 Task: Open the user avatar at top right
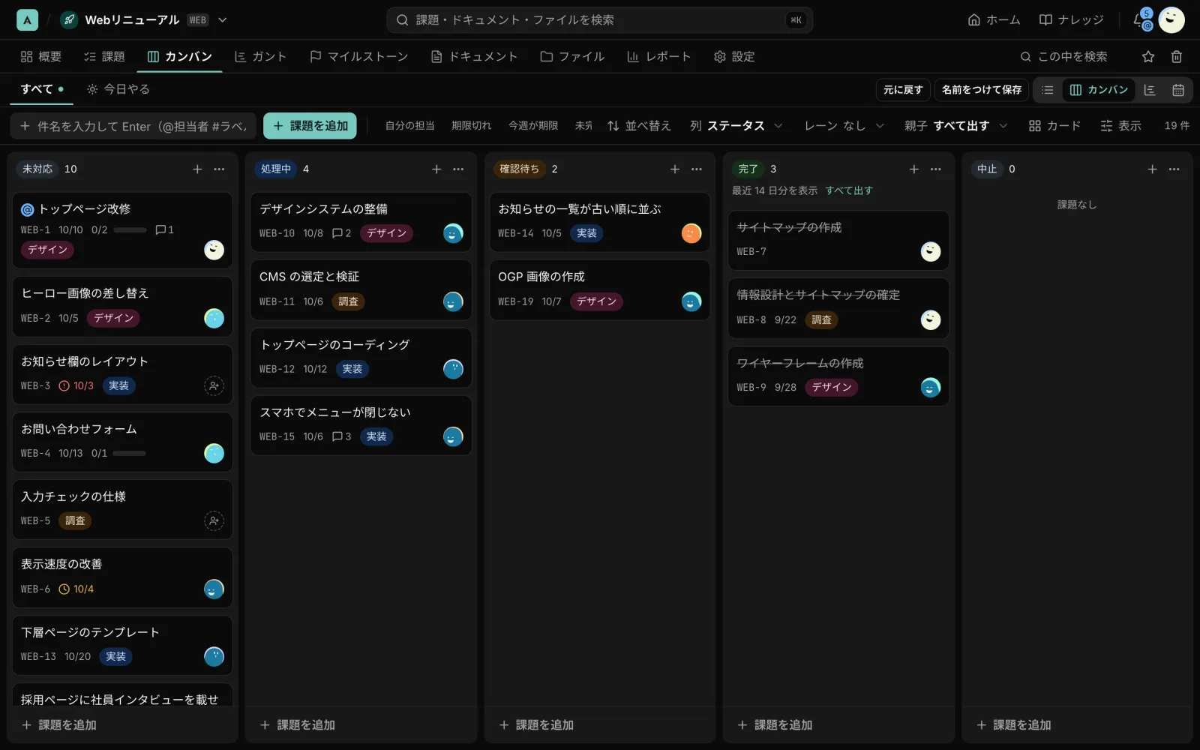click(1171, 20)
